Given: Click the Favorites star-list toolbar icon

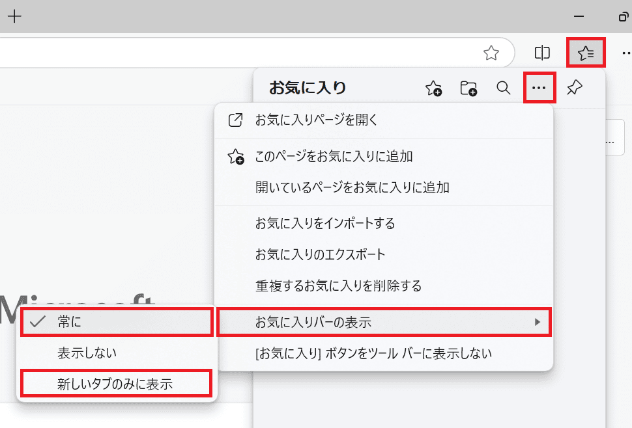Looking at the screenshot, I should (x=586, y=53).
